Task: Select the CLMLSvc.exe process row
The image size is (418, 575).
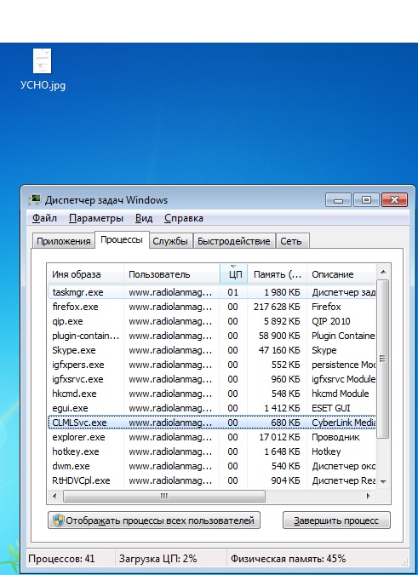Action: 212,423
